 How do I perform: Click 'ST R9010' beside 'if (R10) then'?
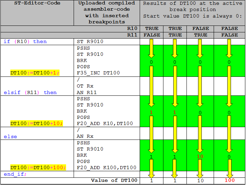point(90,42)
